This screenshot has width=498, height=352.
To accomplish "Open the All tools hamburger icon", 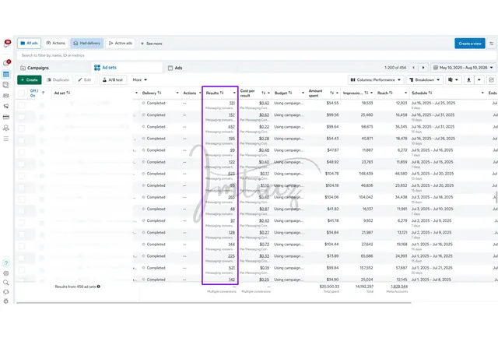I will coord(6,139).
